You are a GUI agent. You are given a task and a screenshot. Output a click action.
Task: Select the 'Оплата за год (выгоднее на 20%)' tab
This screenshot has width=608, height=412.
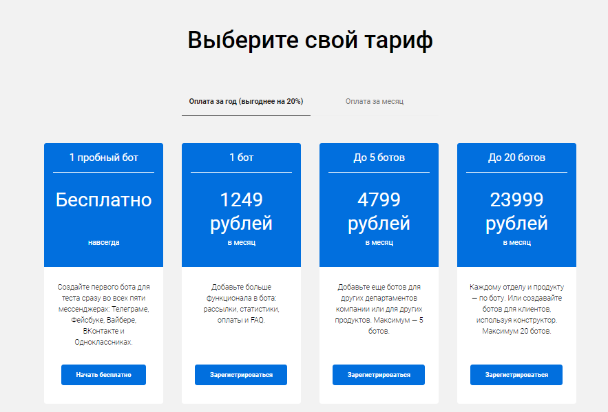pos(246,101)
